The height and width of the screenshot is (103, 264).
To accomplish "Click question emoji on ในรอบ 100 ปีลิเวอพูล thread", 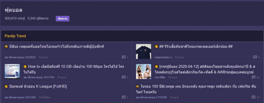I will tap(138, 87).
